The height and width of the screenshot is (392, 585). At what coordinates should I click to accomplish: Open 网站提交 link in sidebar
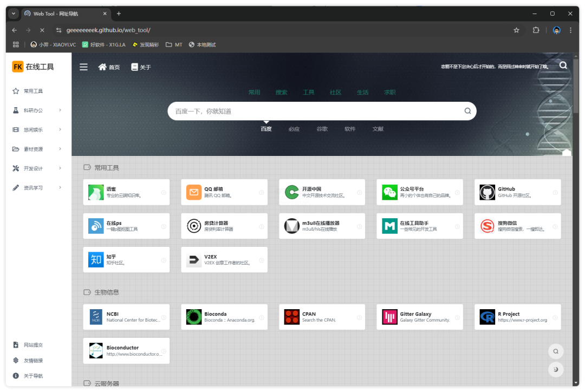click(x=33, y=345)
